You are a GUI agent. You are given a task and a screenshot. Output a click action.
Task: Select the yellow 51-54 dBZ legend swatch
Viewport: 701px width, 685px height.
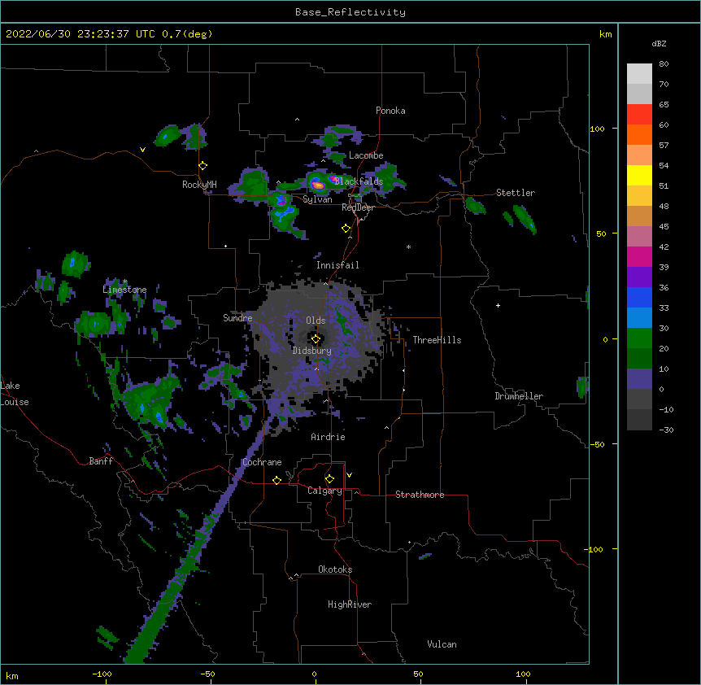point(639,175)
